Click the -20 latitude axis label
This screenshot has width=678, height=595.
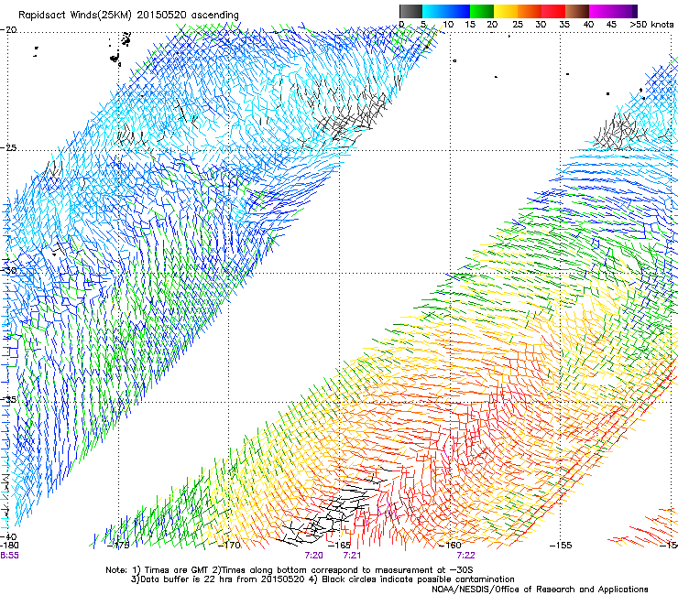pyautogui.click(x=8, y=30)
